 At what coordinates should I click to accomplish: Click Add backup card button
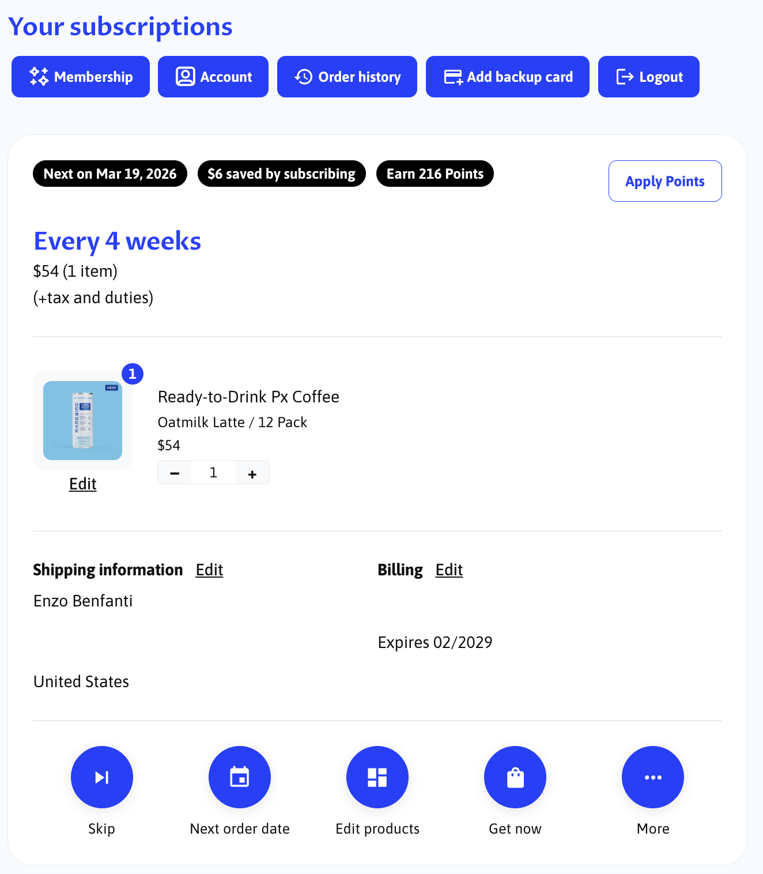pyautogui.click(x=508, y=77)
